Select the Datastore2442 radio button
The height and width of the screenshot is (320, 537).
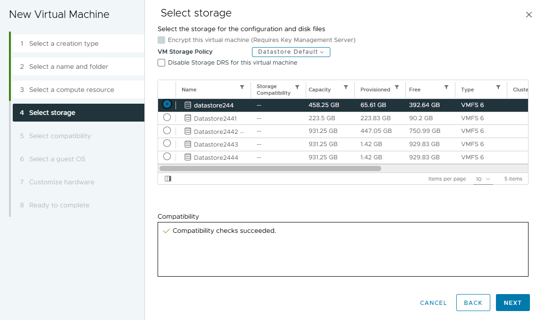[167, 131]
